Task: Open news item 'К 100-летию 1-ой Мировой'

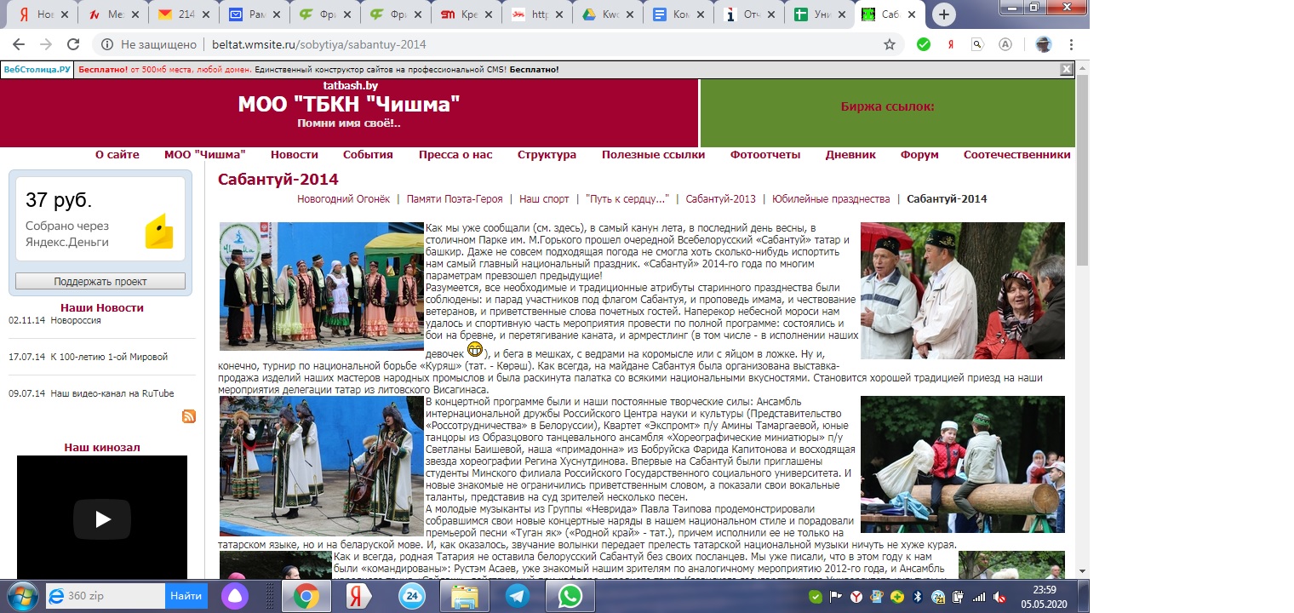Action: [109, 358]
